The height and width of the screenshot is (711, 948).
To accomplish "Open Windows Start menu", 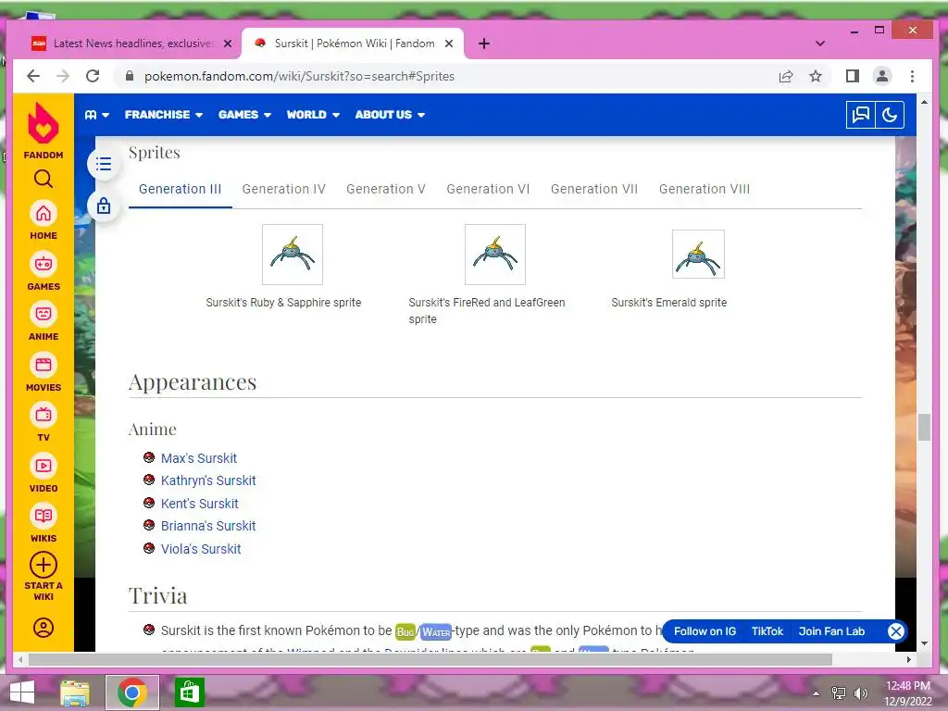I will [x=22, y=692].
